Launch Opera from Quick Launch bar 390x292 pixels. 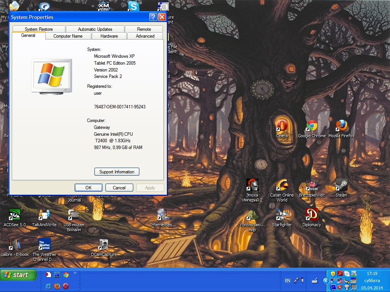[66, 286]
